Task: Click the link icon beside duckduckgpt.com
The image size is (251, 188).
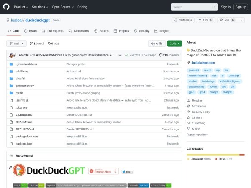Action: [x=188, y=63]
